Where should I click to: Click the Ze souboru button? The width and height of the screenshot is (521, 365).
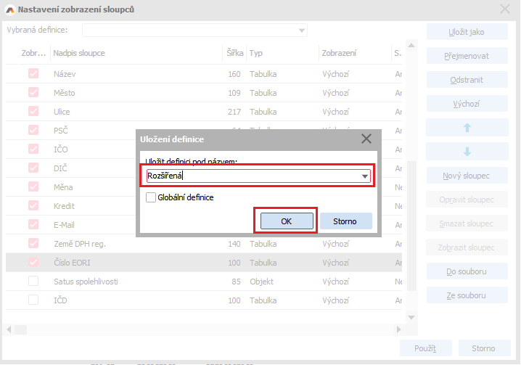tap(467, 295)
